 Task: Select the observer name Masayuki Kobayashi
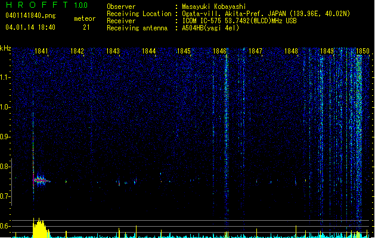point(214,7)
